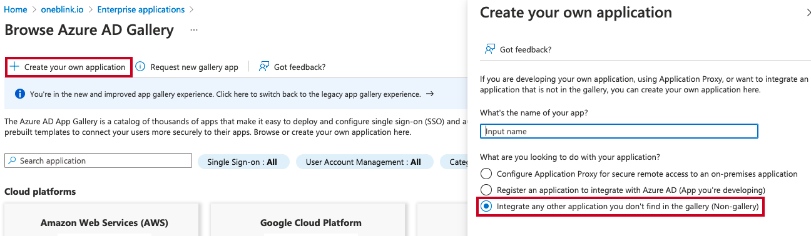The width and height of the screenshot is (811, 236).
Task: Click the arrow at the end of the banner
Action: click(x=430, y=94)
